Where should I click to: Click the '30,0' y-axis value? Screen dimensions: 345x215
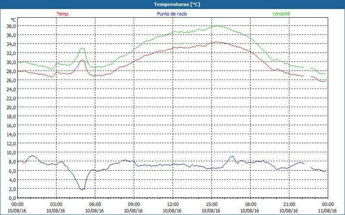[x=11, y=62]
